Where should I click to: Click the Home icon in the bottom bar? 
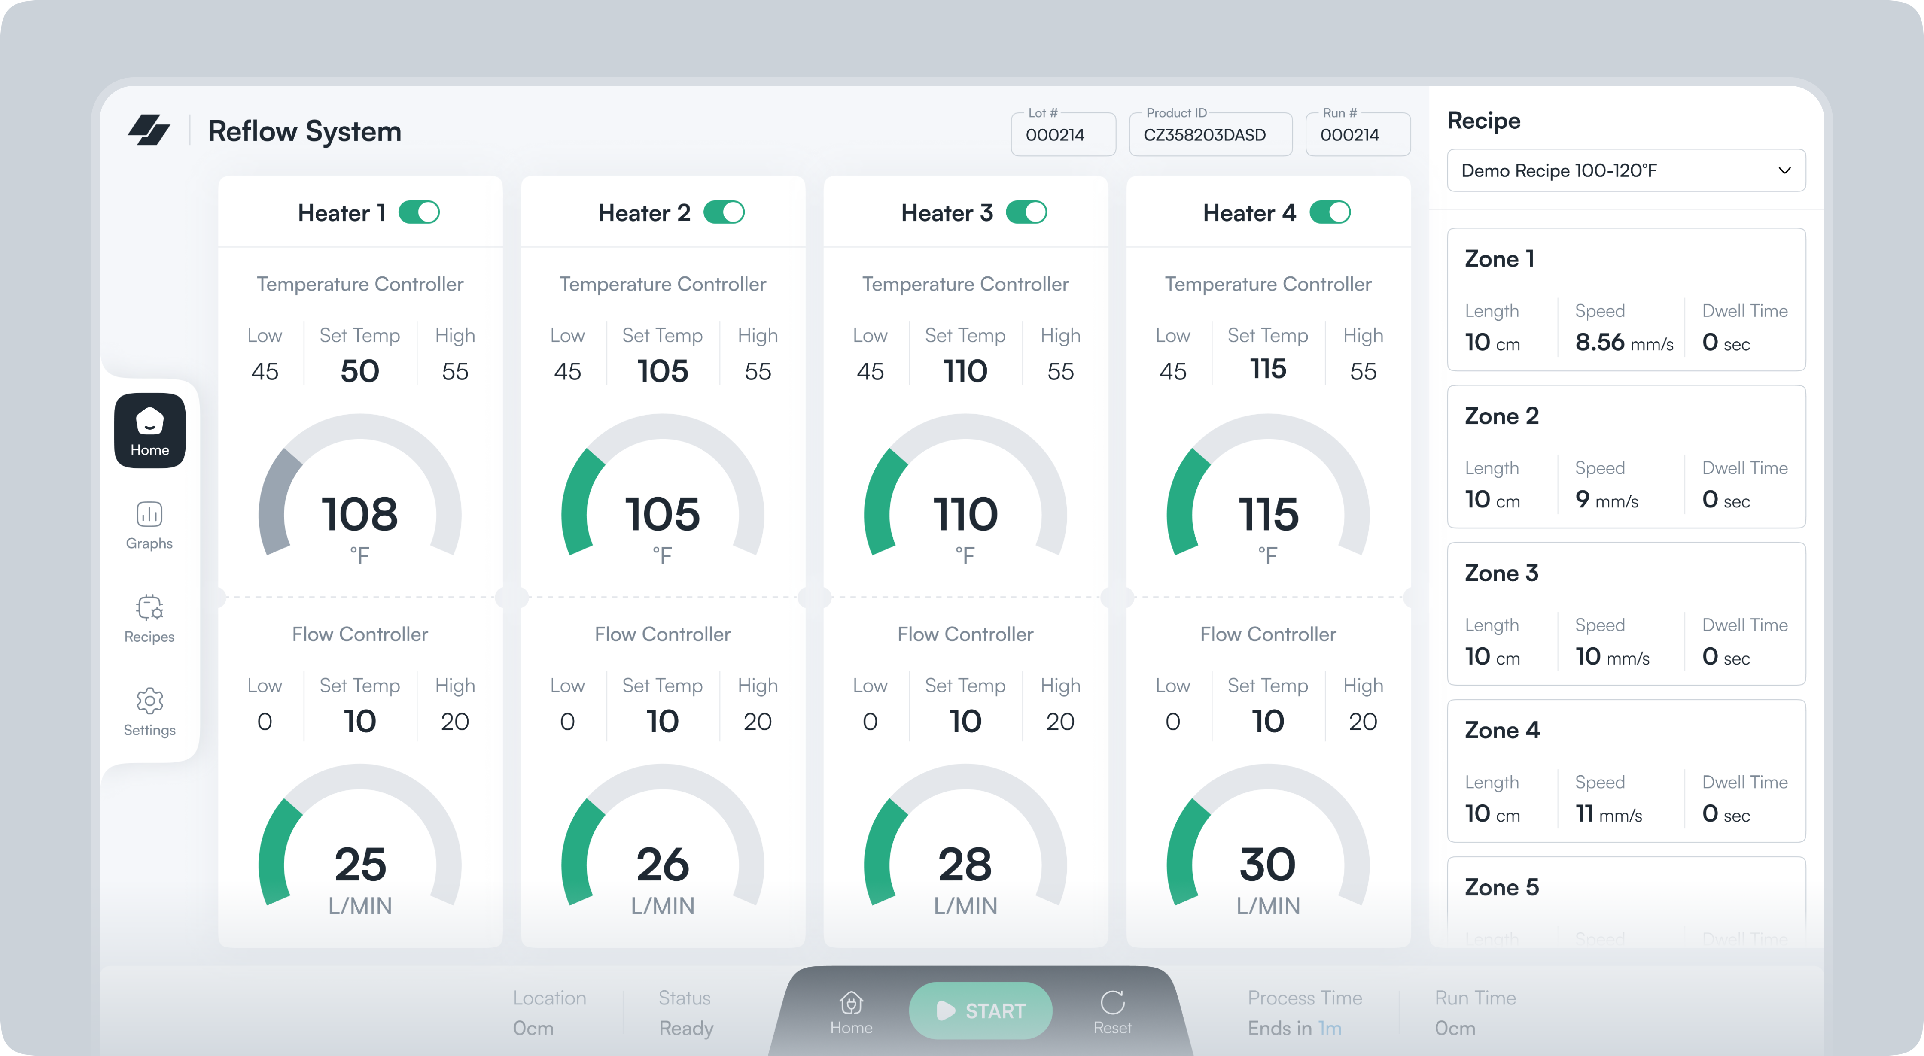coord(851,1002)
